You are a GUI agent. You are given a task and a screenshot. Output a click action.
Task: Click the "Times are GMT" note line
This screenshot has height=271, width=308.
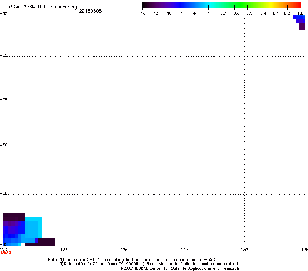point(132,260)
